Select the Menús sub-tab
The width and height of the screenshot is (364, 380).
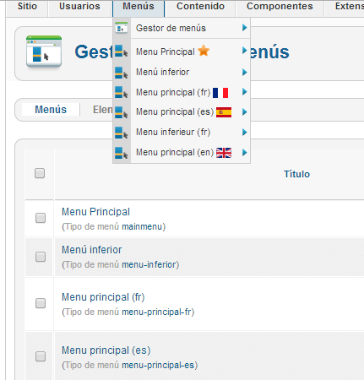click(51, 110)
